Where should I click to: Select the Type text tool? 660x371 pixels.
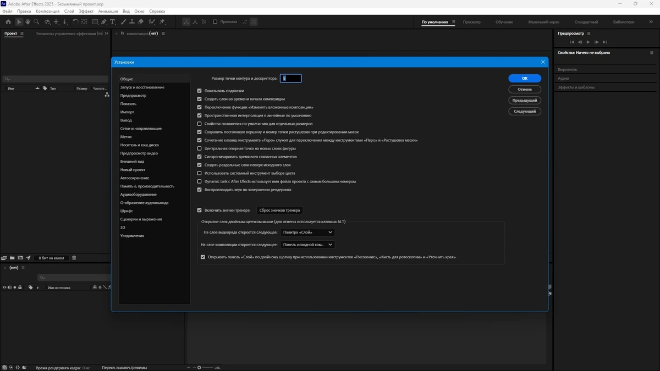click(x=113, y=22)
